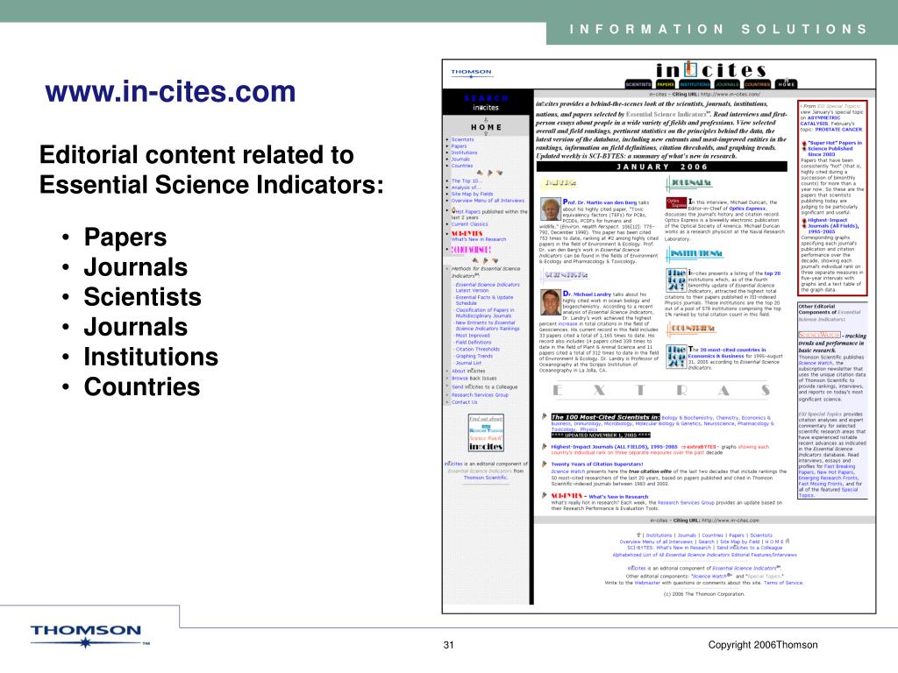The image size is (898, 673).
Task: Click the JOURNALS section heading graphic
Action: pyautogui.click(x=689, y=183)
